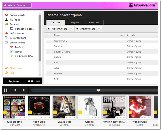
Task: Skip to previous track
Action: click(x=15, y=90)
